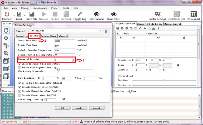Toggle Log with the pencil icon
Viewport: 203px width, 125px height.
pyautogui.click(x=80, y=14)
